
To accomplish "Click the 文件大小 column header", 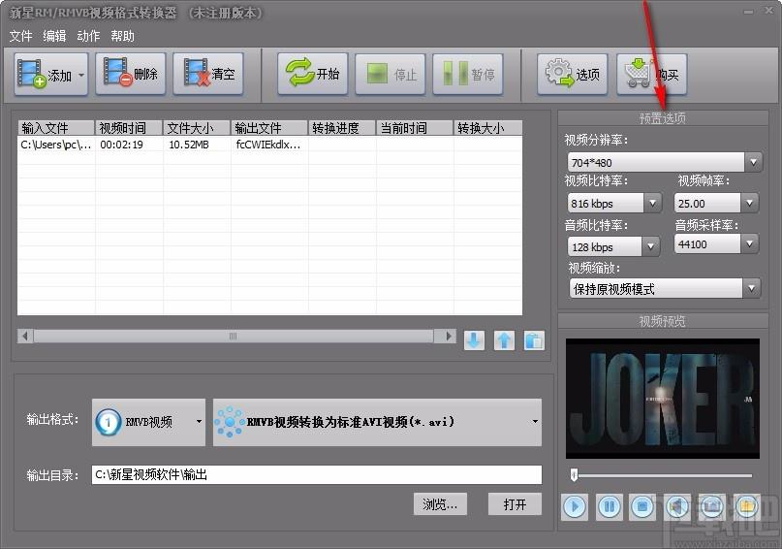I will coord(197,128).
